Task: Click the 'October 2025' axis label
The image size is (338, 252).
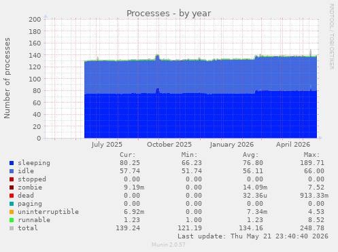Action: pyautogui.click(x=169, y=145)
